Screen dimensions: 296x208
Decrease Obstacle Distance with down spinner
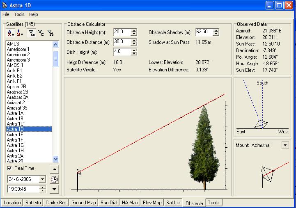point(134,44)
